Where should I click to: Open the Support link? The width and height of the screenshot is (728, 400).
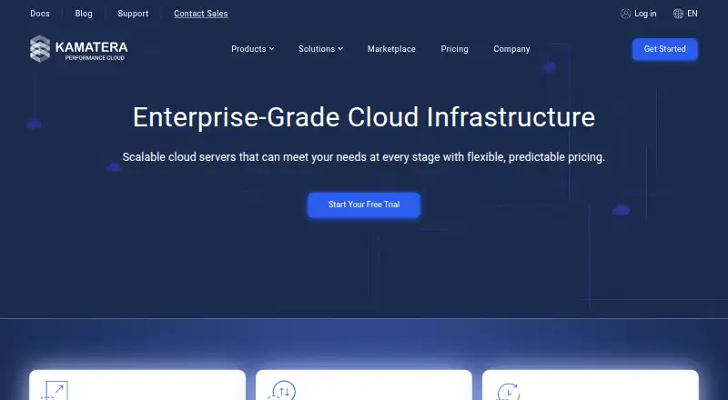click(x=133, y=14)
